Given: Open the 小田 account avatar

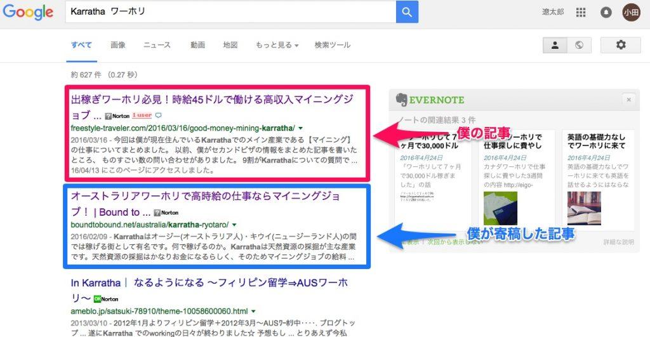Looking at the screenshot, I should click(631, 12).
